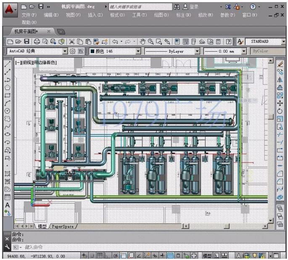Open the 颜色 146 color selector

pyautogui.click(x=115, y=51)
